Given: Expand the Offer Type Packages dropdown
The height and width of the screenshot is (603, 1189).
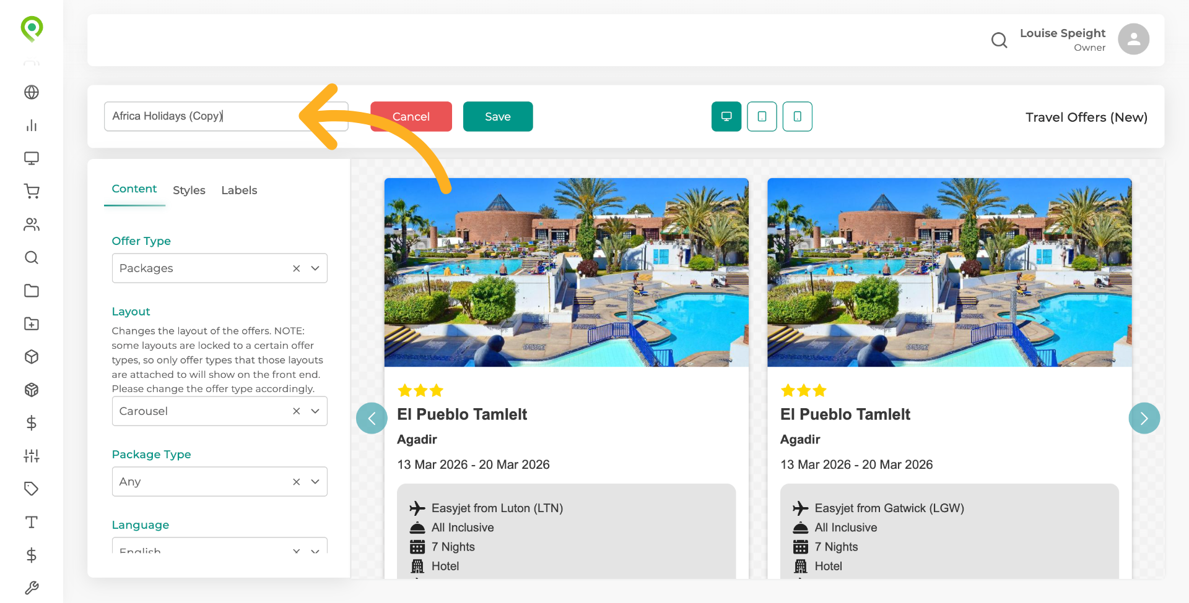Looking at the screenshot, I should tap(315, 268).
